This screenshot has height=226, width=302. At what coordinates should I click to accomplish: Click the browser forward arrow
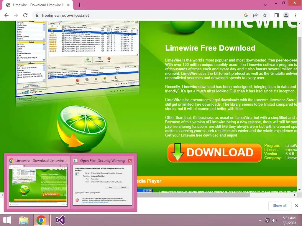click(x=16, y=15)
